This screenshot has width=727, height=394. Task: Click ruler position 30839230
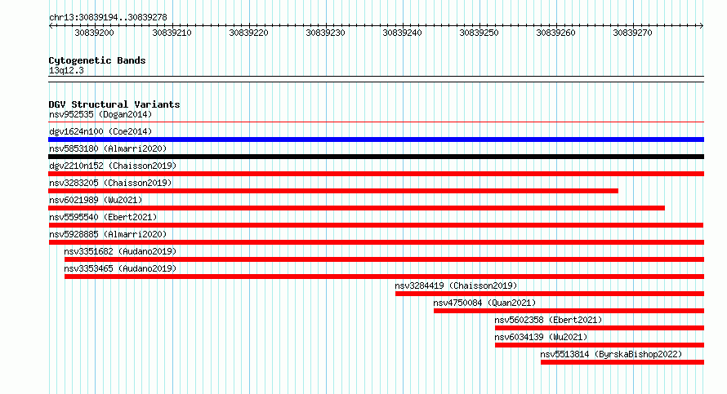point(325,33)
